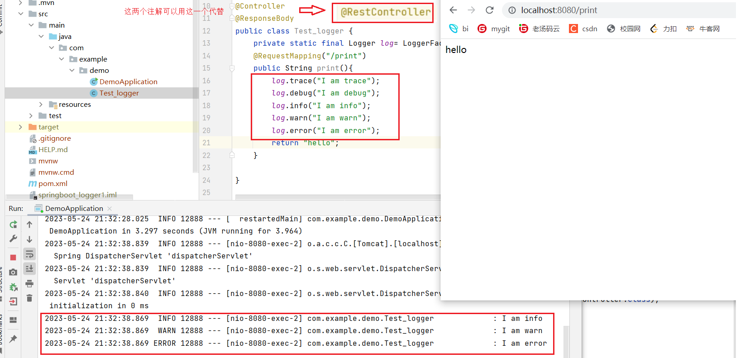Select Test_logger in the project tree
This screenshot has width=745, height=358.
tap(115, 93)
